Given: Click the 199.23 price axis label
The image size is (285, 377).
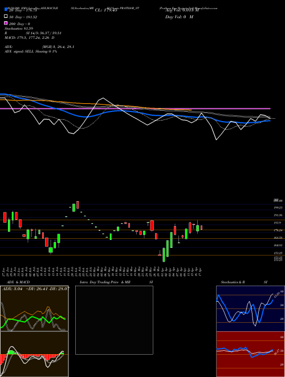Looking at the screenshot, I should pos(279,207).
